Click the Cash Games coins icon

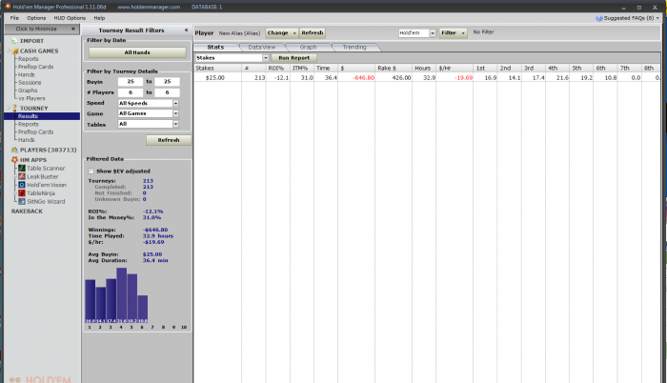[x=15, y=50]
